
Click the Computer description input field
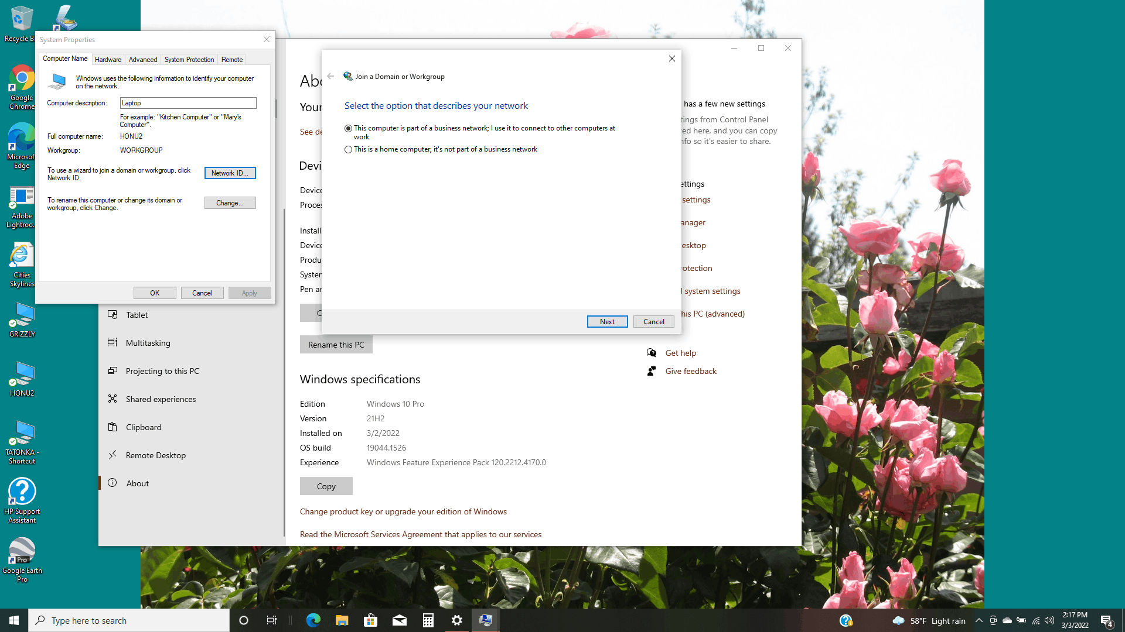click(x=187, y=103)
